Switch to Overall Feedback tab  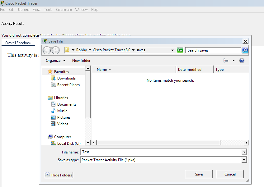pos(18,43)
